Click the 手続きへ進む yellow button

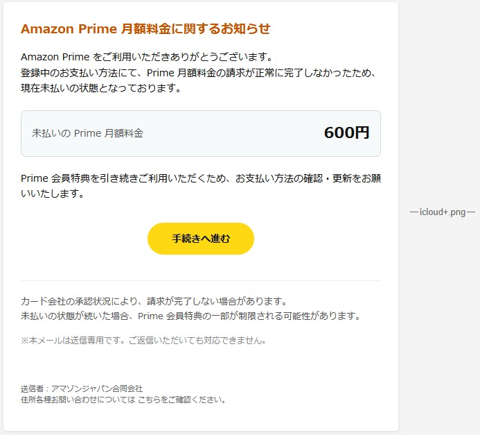click(201, 239)
